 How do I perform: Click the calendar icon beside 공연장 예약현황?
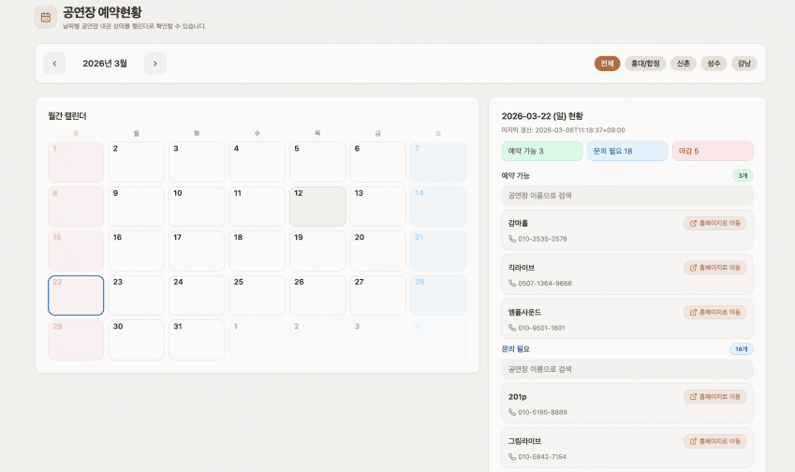pos(45,17)
